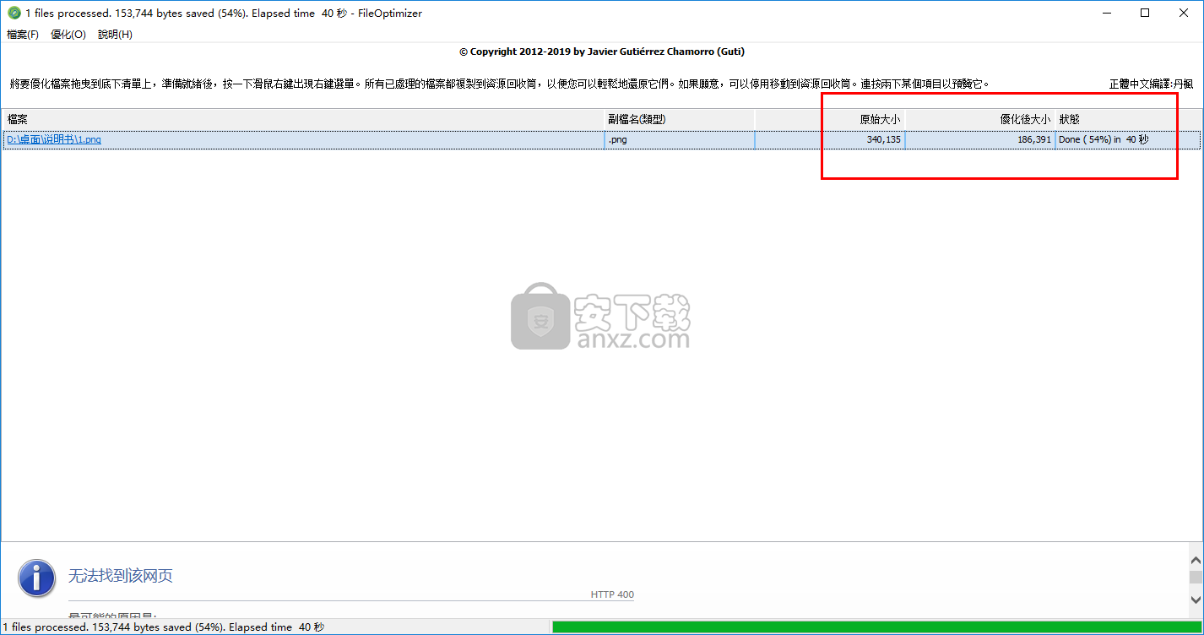Sort by the 副檔名(類型) column header
Screen dimensions: 1204x635
pos(680,119)
